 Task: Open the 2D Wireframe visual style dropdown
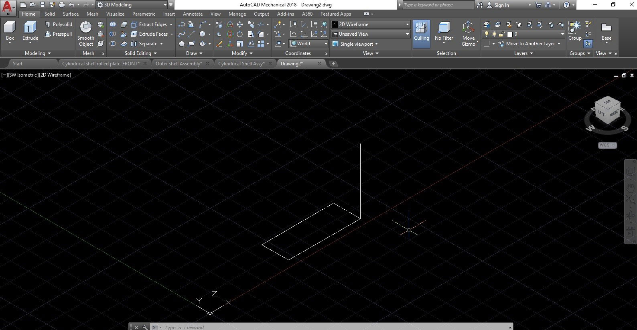(x=370, y=24)
